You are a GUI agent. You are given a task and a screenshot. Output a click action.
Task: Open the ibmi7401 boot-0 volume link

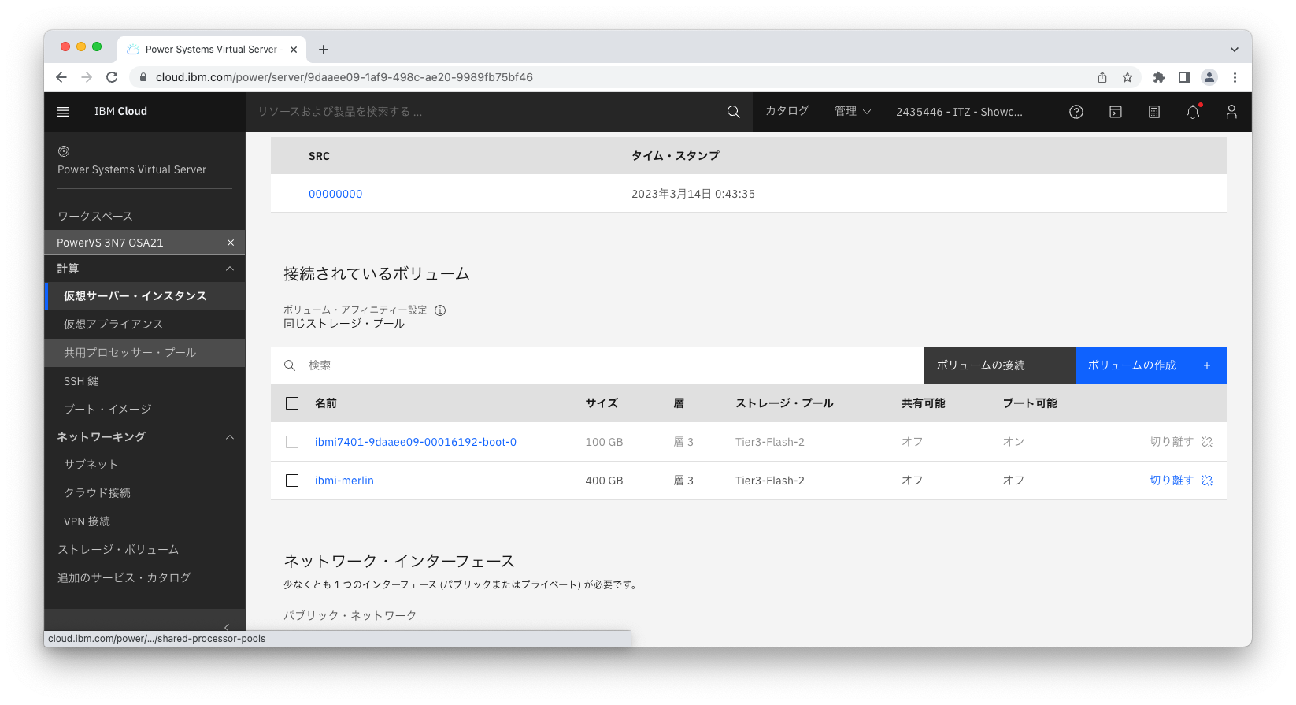416,442
